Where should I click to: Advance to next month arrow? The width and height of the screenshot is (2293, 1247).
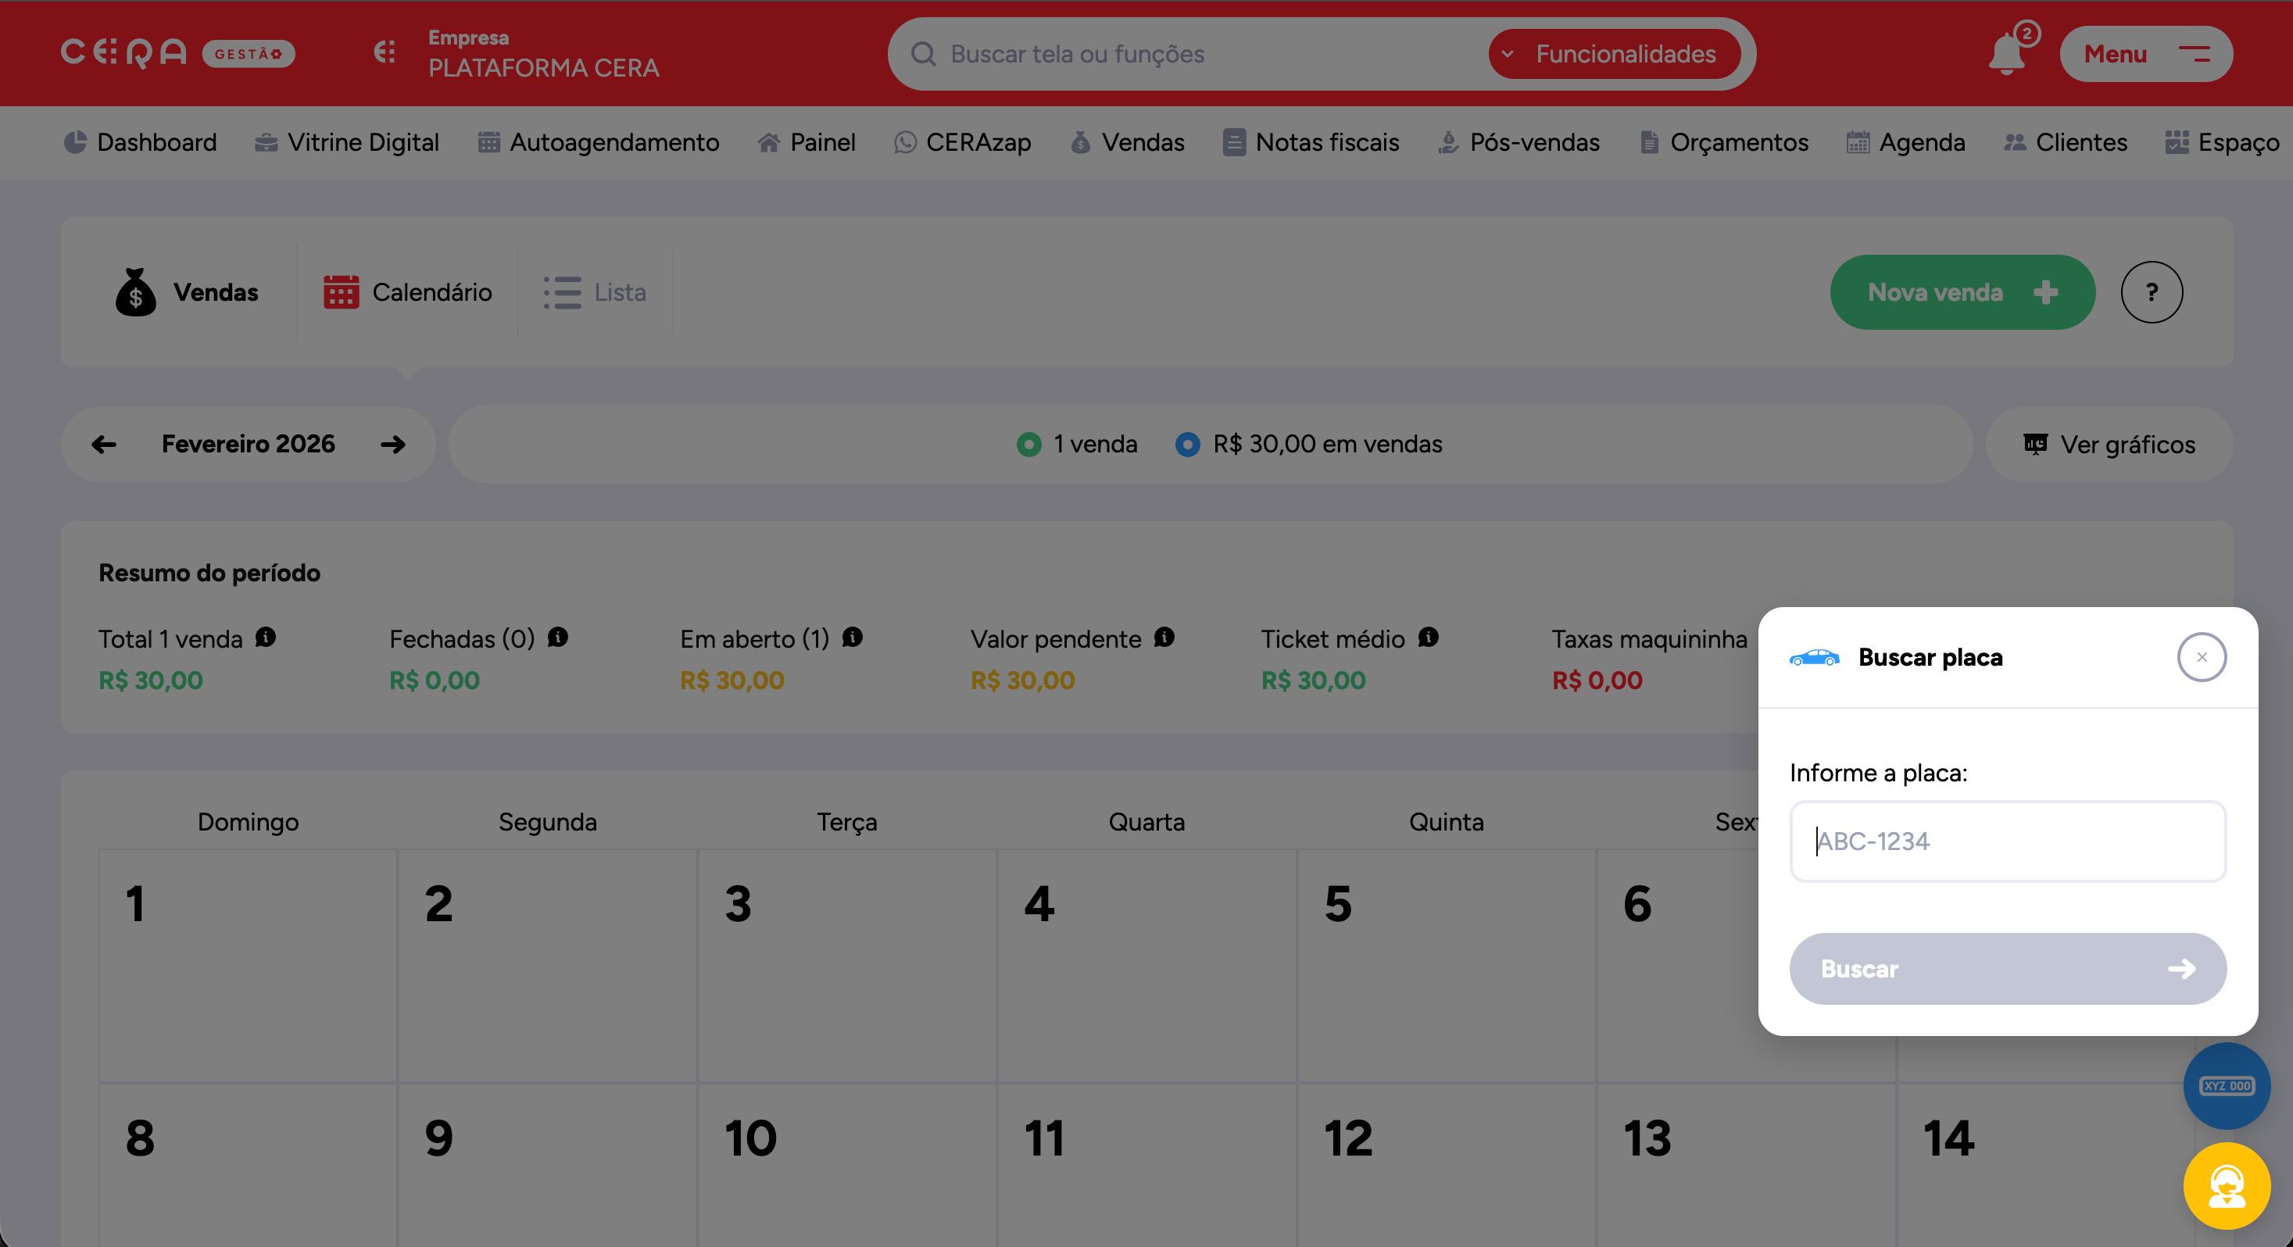[x=392, y=444]
